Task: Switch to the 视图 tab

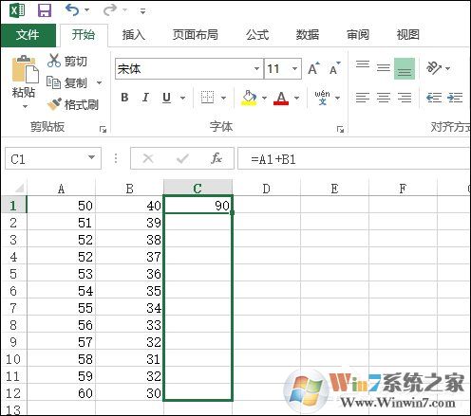Action: point(408,34)
